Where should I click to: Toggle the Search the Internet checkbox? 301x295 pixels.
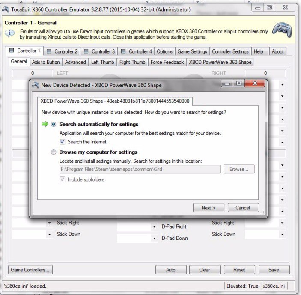pos(63,142)
